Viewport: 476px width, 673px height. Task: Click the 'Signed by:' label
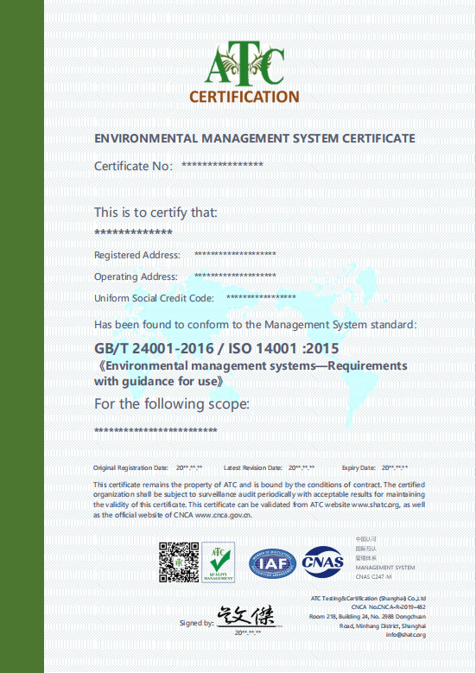tap(197, 623)
